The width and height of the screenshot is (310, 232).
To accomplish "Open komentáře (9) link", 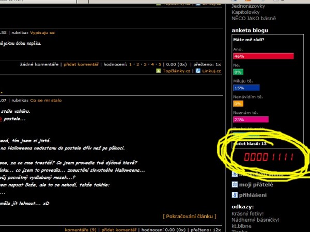I will pos(81,230).
